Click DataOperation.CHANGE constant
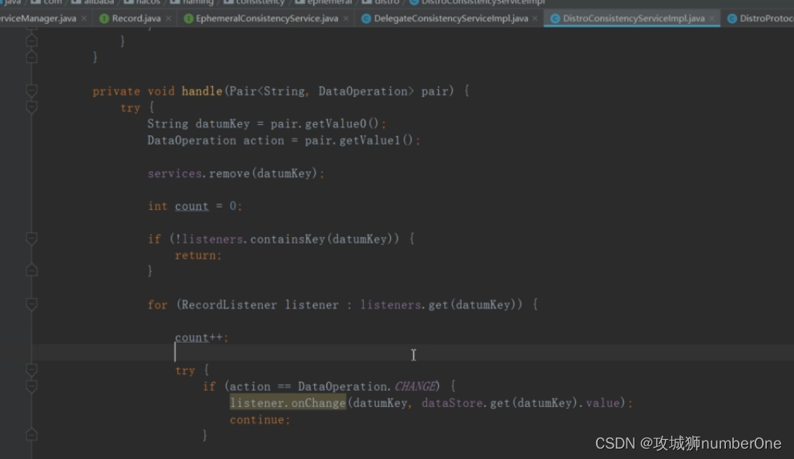794x459 pixels. click(367, 387)
